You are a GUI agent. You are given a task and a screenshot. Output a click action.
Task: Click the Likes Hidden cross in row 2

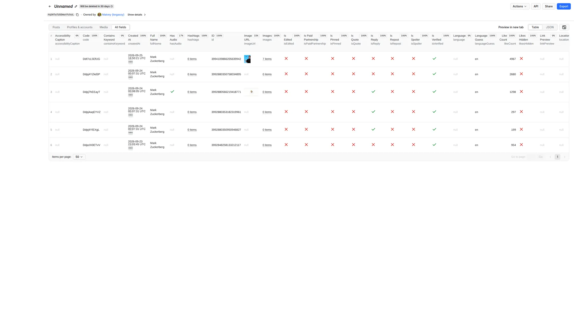521,74
